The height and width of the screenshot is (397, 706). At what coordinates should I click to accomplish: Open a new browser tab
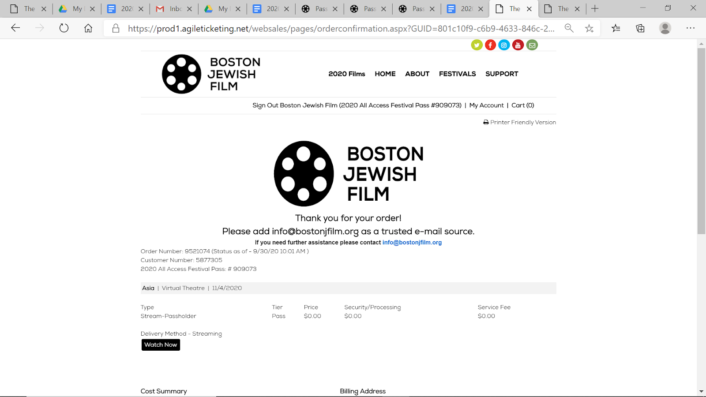pyautogui.click(x=595, y=8)
